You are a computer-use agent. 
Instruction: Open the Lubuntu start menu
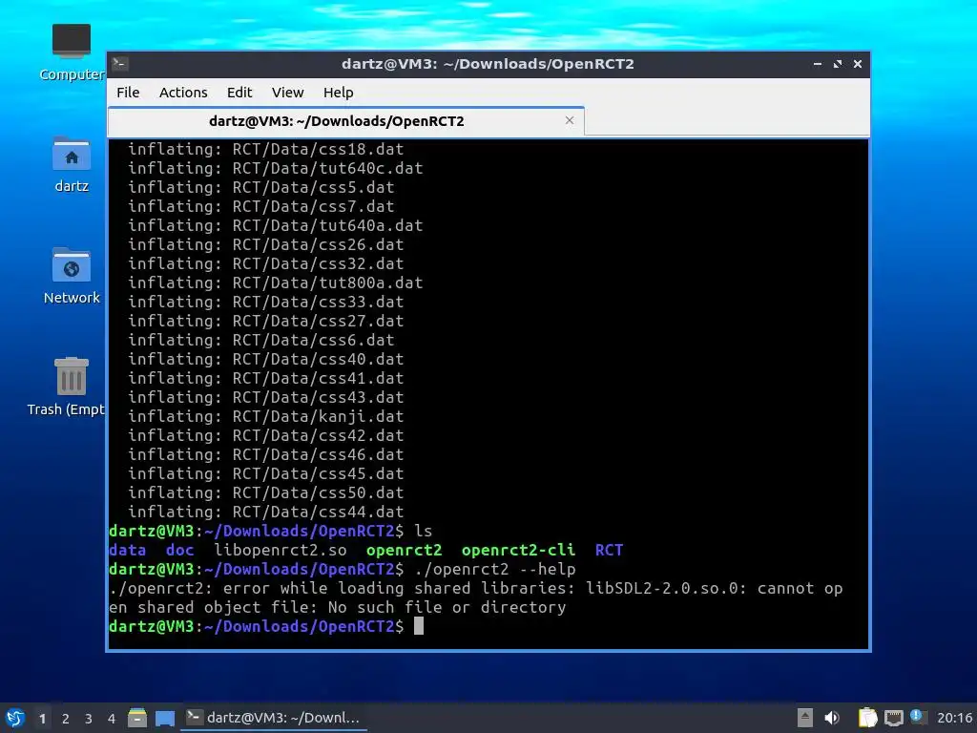tap(15, 718)
